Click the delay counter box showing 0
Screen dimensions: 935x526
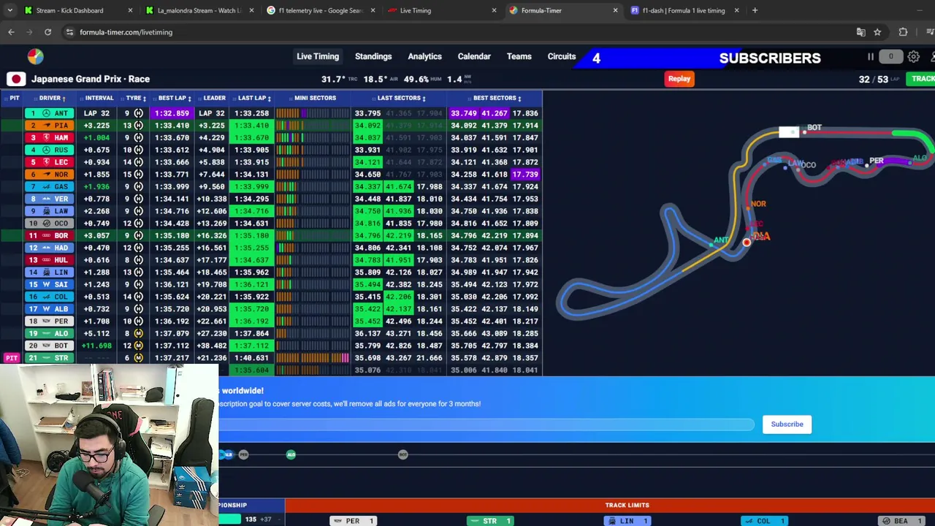coord(890,57)
